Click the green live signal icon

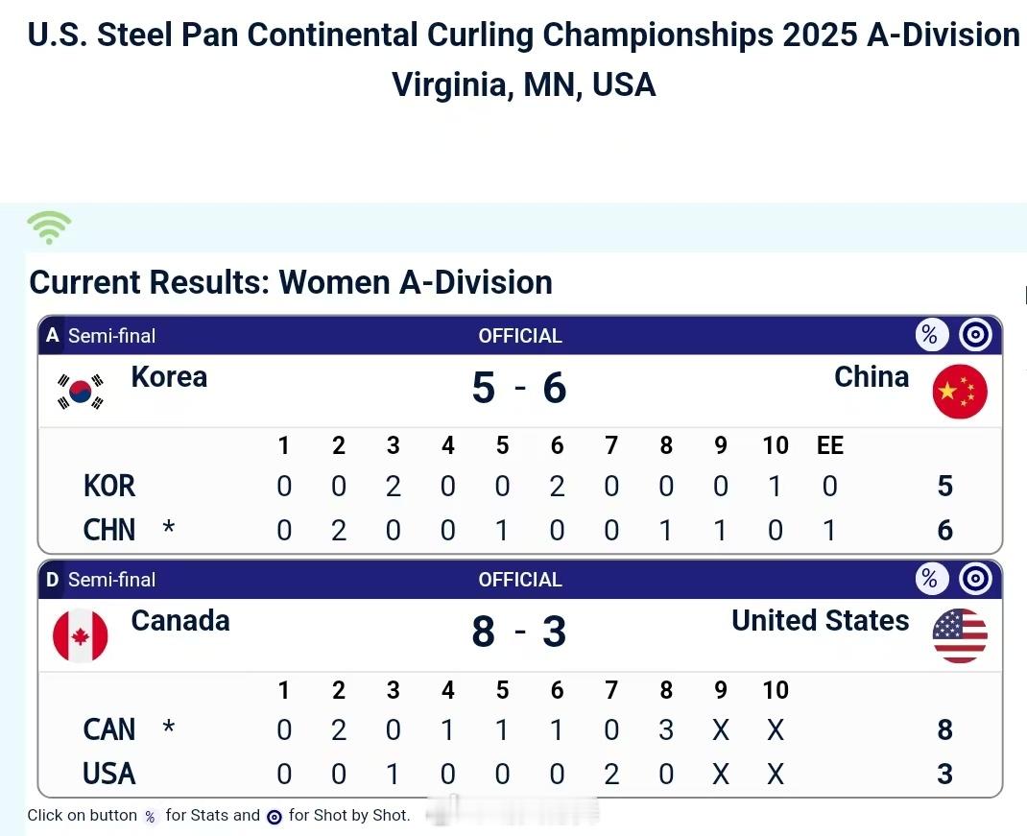49,227
